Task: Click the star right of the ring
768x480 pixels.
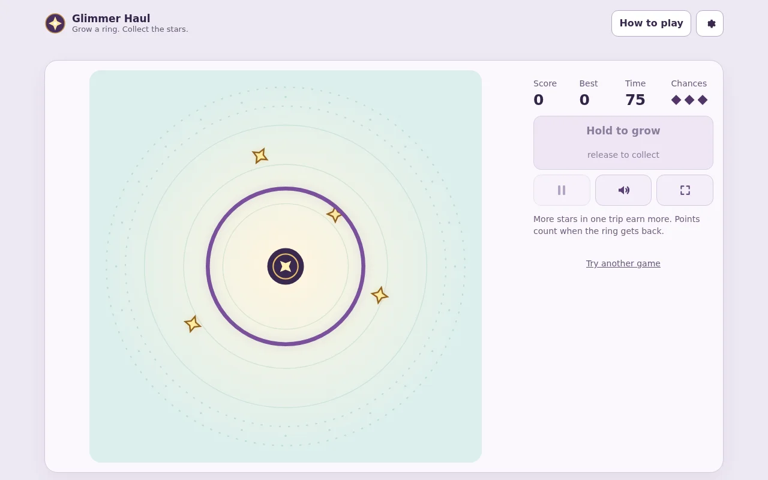Action: click(x=380, y=295)
